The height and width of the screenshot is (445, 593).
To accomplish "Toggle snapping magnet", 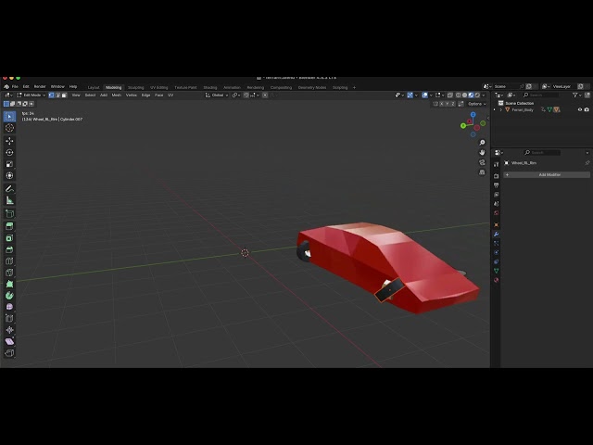I will (246, 95).
